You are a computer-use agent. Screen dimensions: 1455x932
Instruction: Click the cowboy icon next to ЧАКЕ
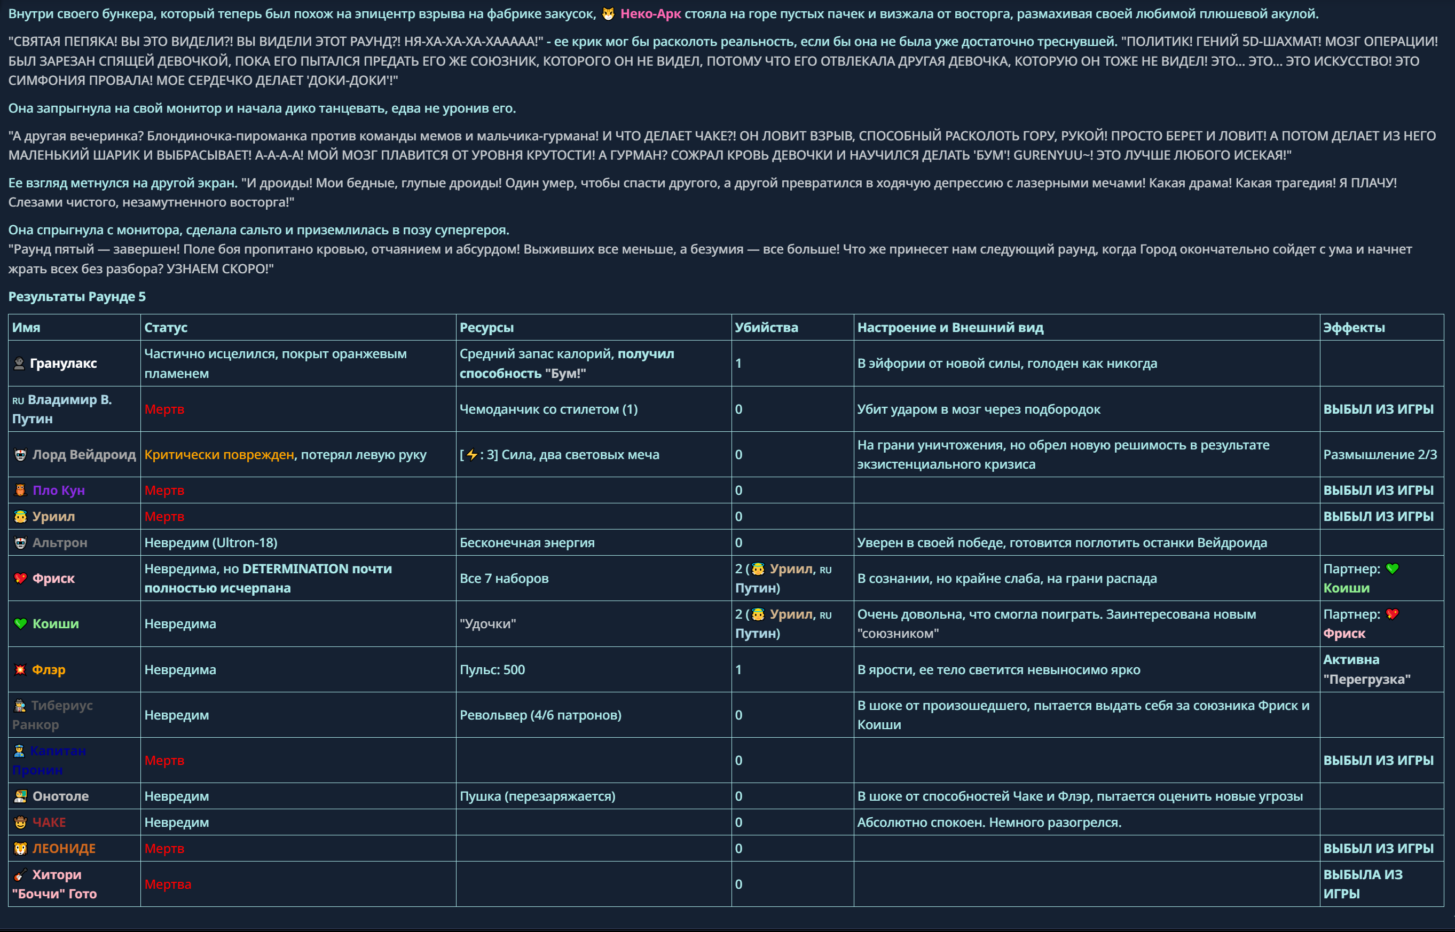(20, 822)
